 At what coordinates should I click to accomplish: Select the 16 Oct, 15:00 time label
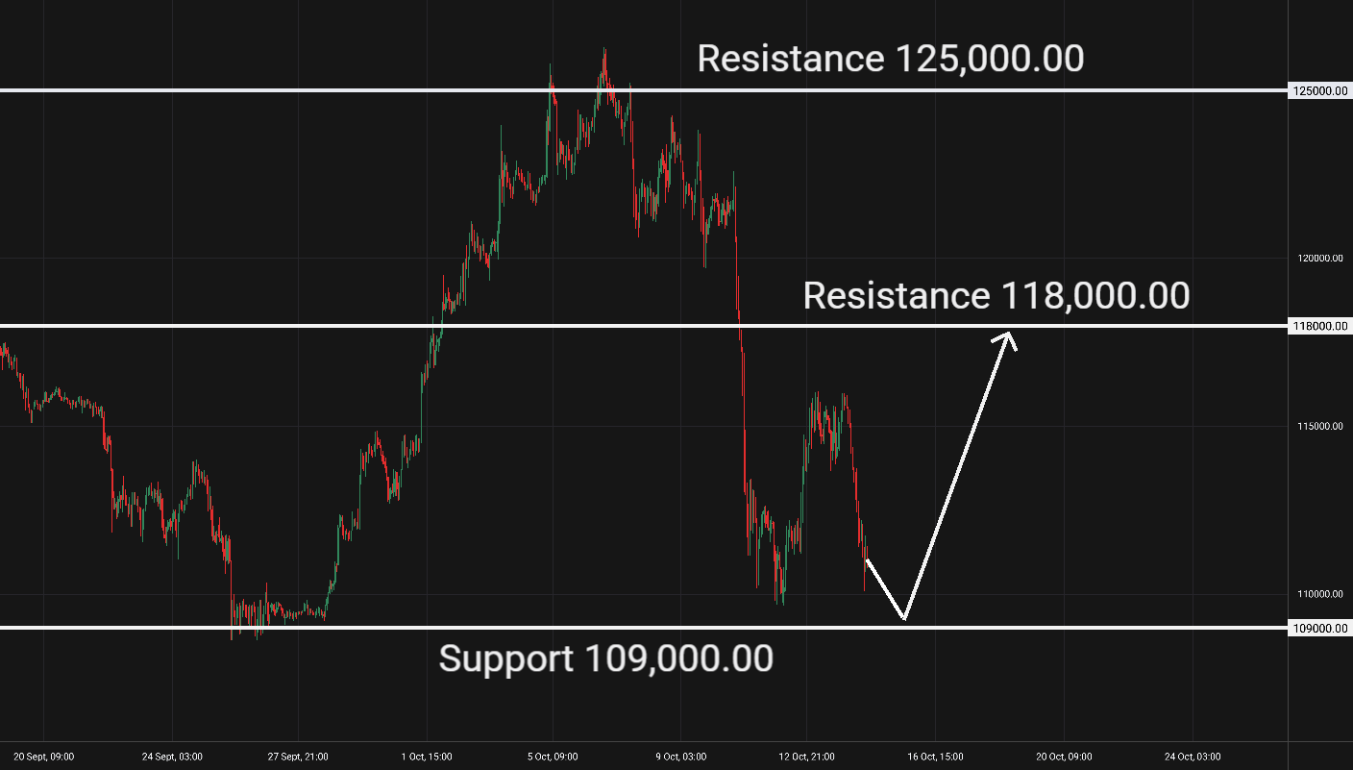pos(935,757)
